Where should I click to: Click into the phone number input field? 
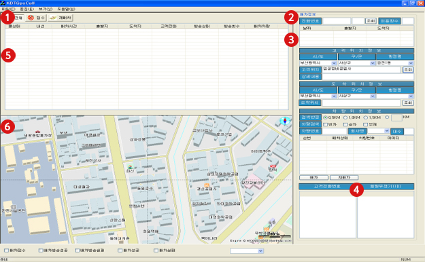337,21
